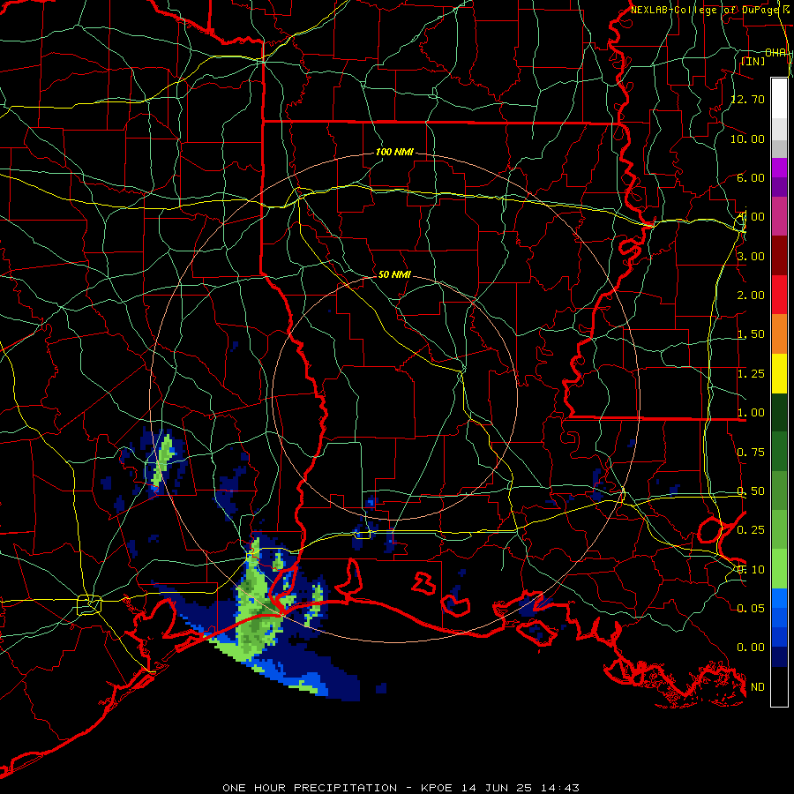Click the "ONE HOUR PRECIPITATION - KPOE" title text
Image resolution: width=794 pixels, height=794 pixels.
click(x=337, y=788)
